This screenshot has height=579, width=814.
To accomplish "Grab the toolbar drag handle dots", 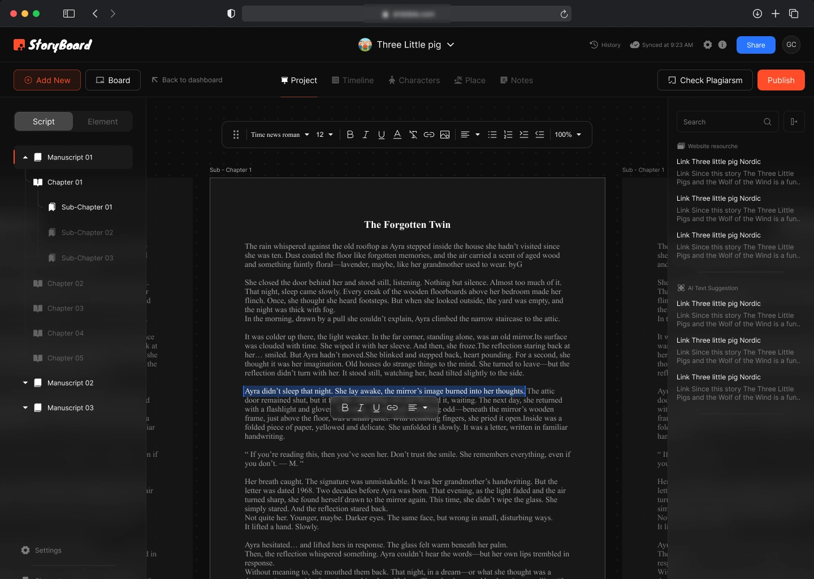I will 236,135.
